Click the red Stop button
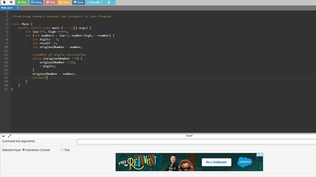 pos(51,2)
